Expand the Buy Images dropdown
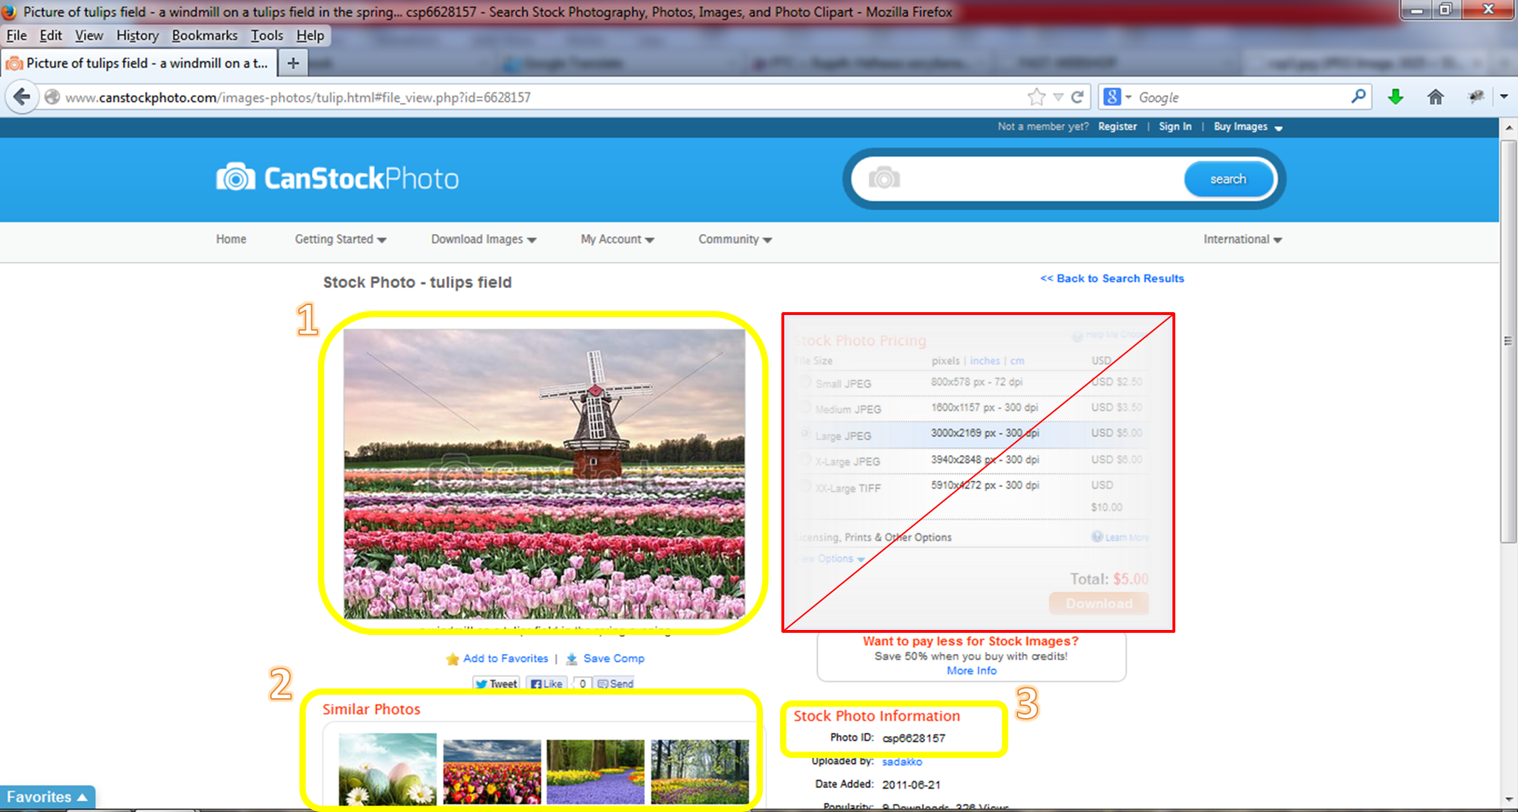The image size is (1518, 812). point(1247,127)
